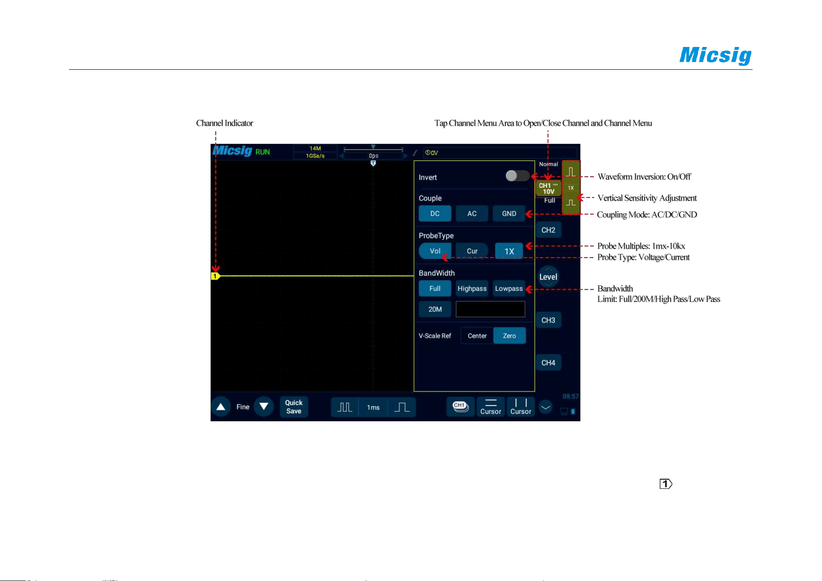Enable horizontal lines Cursor
This screenshot has width=822, height=581.
(490, 407)
